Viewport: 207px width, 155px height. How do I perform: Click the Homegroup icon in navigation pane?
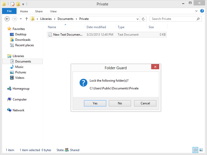[9, 89]
